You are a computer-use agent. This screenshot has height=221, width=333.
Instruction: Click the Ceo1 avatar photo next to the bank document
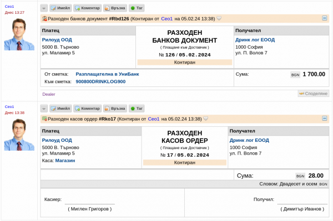19,34
